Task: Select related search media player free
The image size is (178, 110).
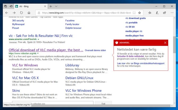Action: (x=134, y=36)
